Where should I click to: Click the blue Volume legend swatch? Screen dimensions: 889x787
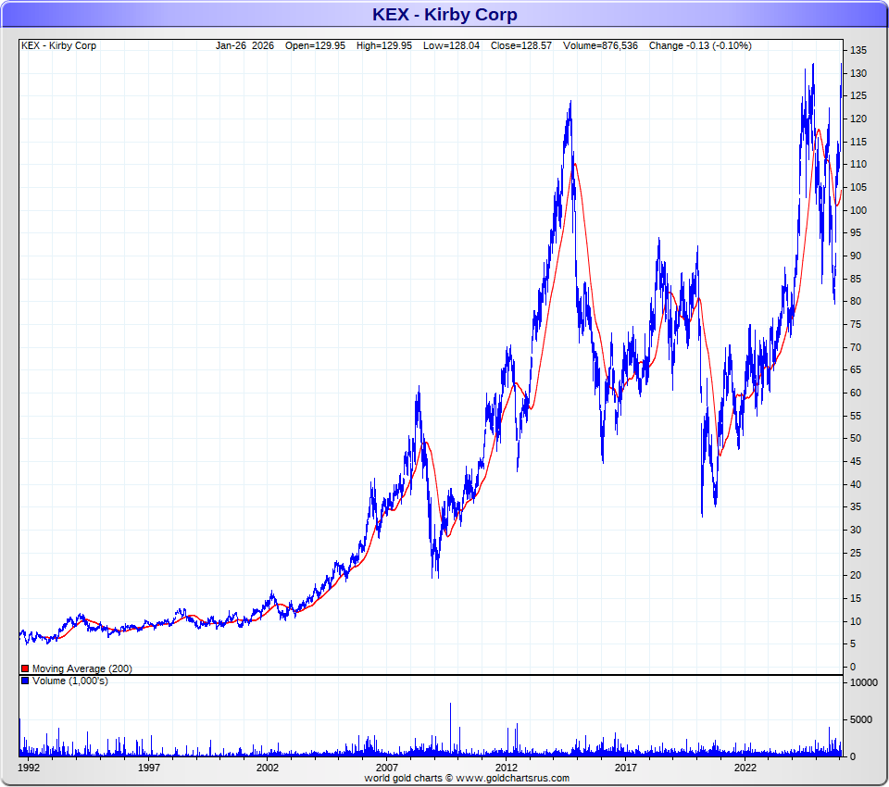tap(25, 681)
